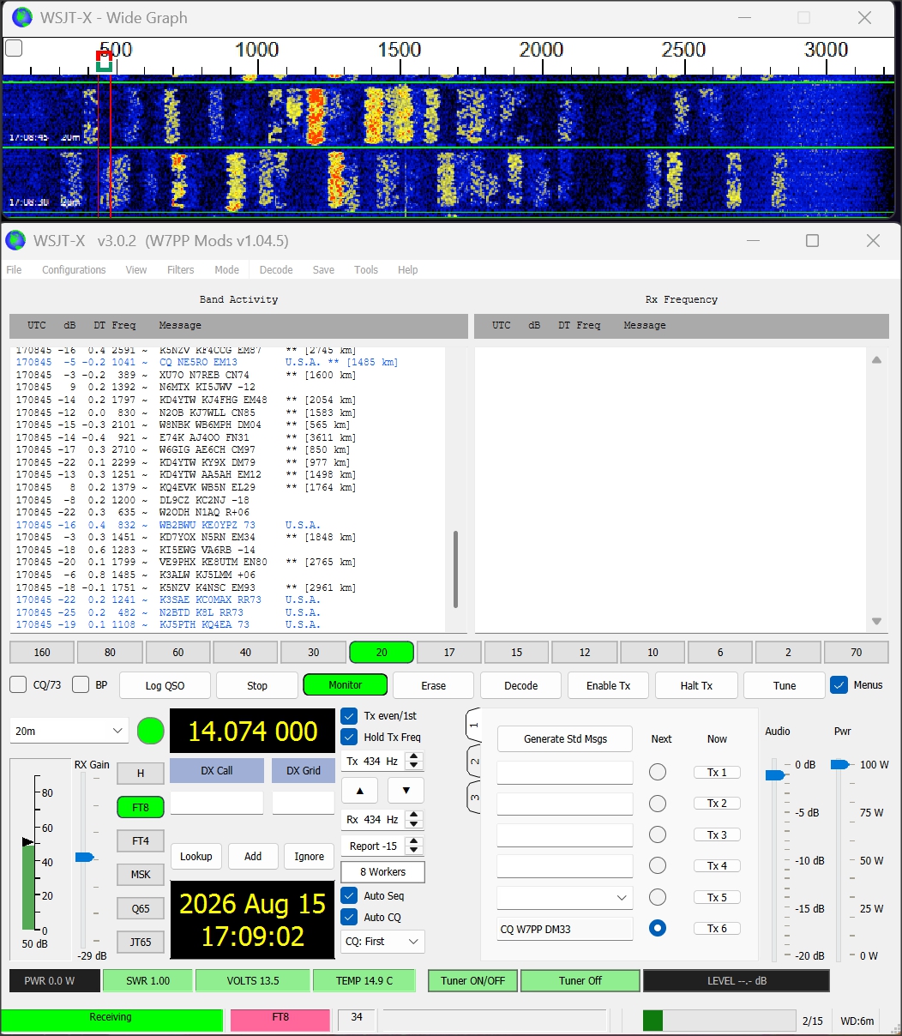Click the CQ W7PP DM33 message field

(x=565, y=929)
